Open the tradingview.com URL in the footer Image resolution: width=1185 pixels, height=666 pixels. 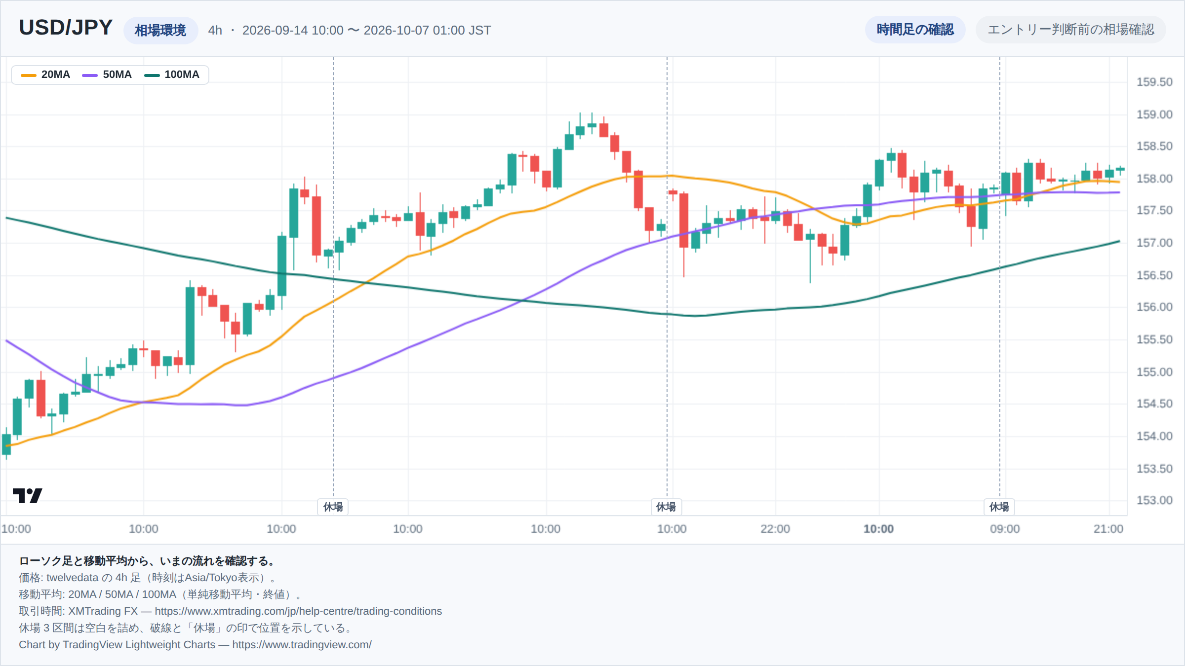302,645
